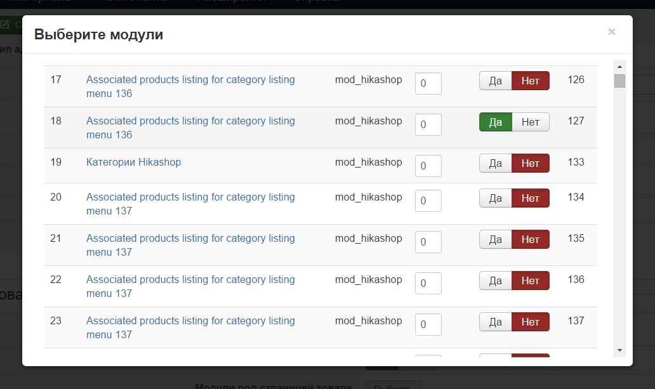The width and height of the screenshot is (655, 389).
Task: Open the row 17 Associated products listing link
Action: (x=190, y=80)
